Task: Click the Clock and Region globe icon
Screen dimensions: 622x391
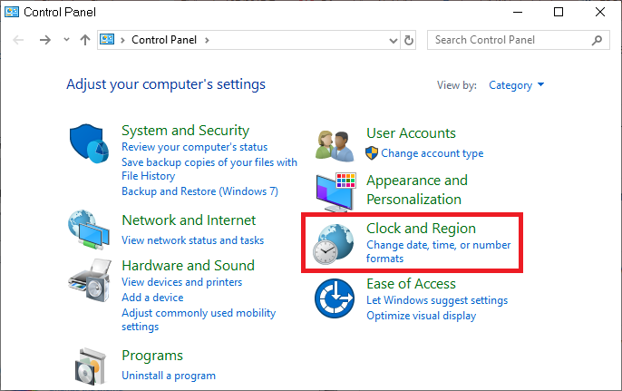Action: [x=334, y=243]
